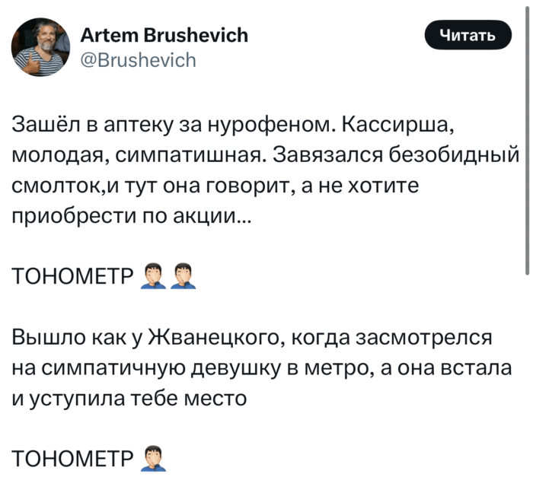Click the text 'по акции...'
Viewport: 533px width, 493px height.
(203, 215)
